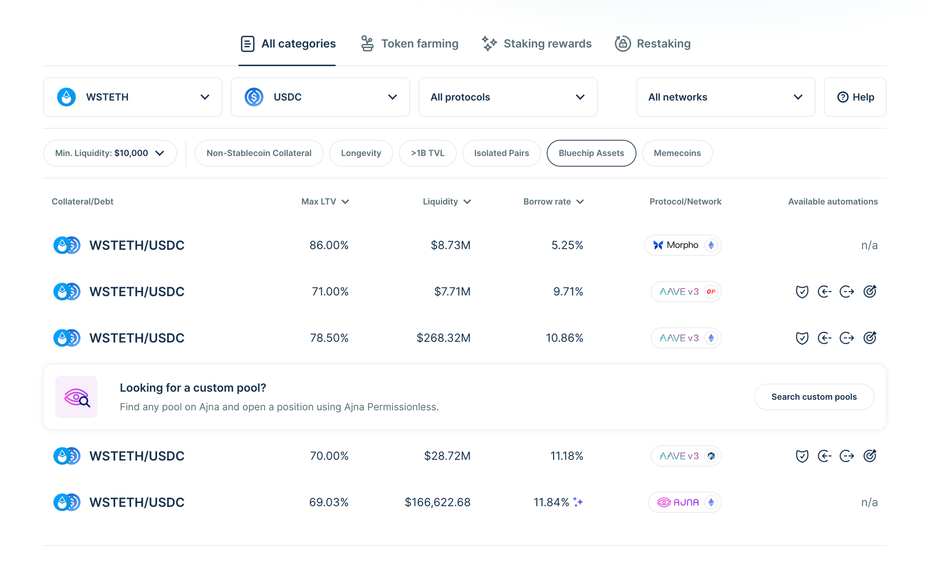Click left-arrow automation icon in 78.50% LTV row
927x567 pixels.
[824, 338]
